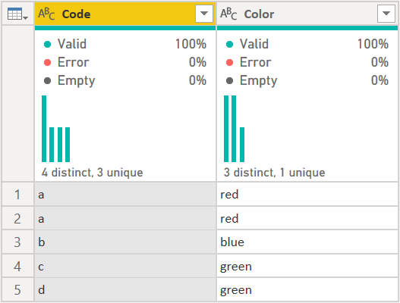This screenshot has width=400, height=303.
Task: Click Color cell 'green' in row 5
Action: click(x=307, y=290)
